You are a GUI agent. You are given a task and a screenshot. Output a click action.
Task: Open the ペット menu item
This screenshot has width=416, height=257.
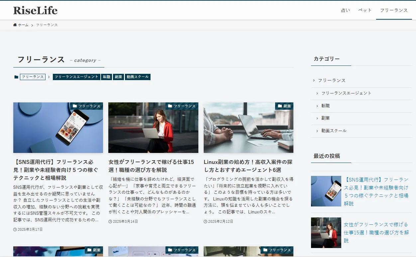pyautogui.click(x=365, y=10)
